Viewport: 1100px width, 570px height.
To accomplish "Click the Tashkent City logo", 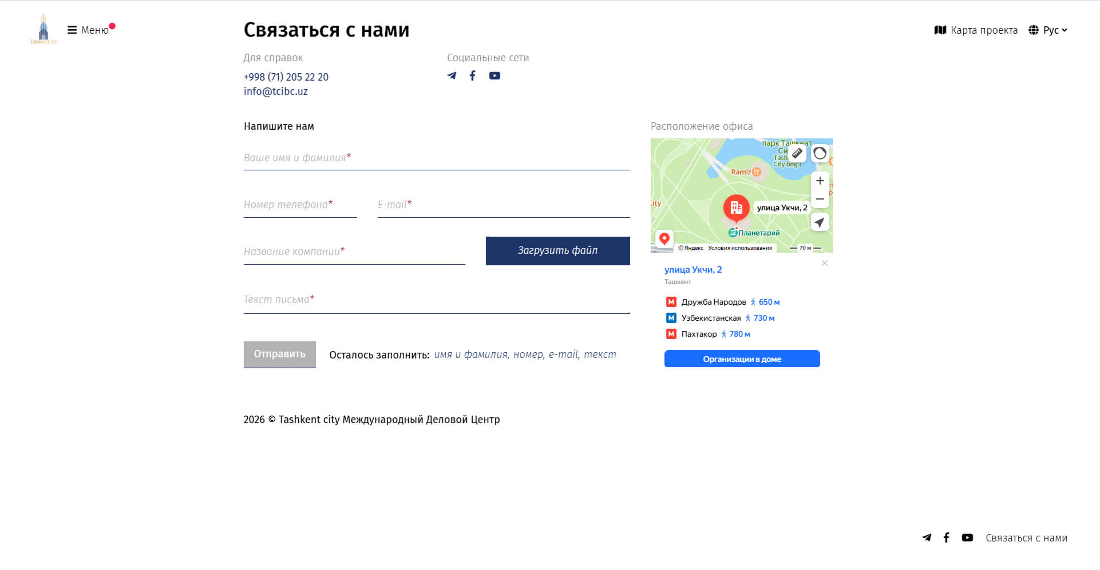I will (43, 29).
